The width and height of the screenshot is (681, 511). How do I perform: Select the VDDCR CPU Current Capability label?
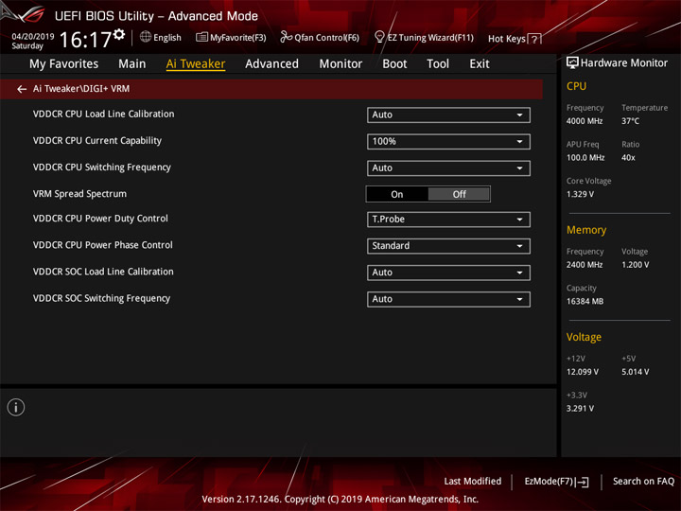coord(97,141)
